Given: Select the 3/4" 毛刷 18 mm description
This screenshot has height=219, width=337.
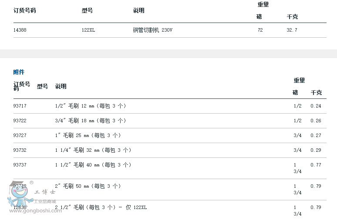Looking at the screenshot, I should [91, 121].
